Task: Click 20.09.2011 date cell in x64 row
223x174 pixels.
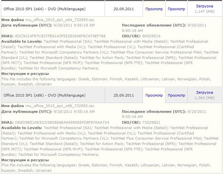Action: pos(124,9)
